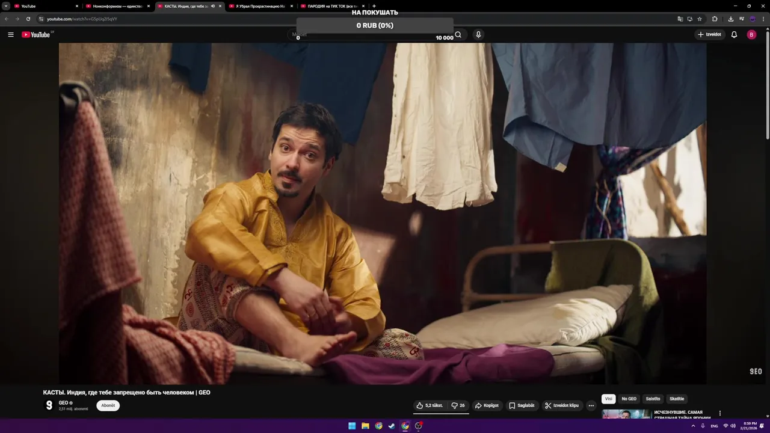Open the Windows Start menu

[352, 426]
